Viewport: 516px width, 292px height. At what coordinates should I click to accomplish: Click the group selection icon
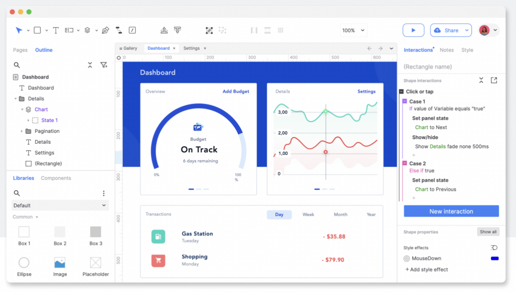[209, 30]
